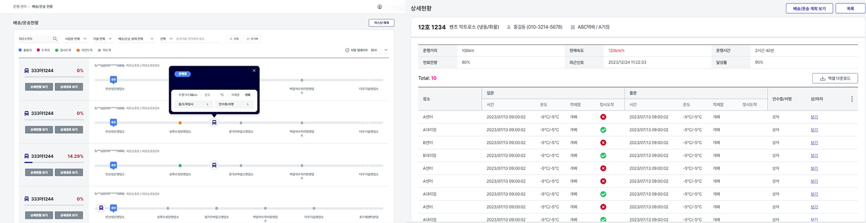Click 보기 link in first A센터 row
The height and width of the screenshot is (223, 866).
point(814,116)
